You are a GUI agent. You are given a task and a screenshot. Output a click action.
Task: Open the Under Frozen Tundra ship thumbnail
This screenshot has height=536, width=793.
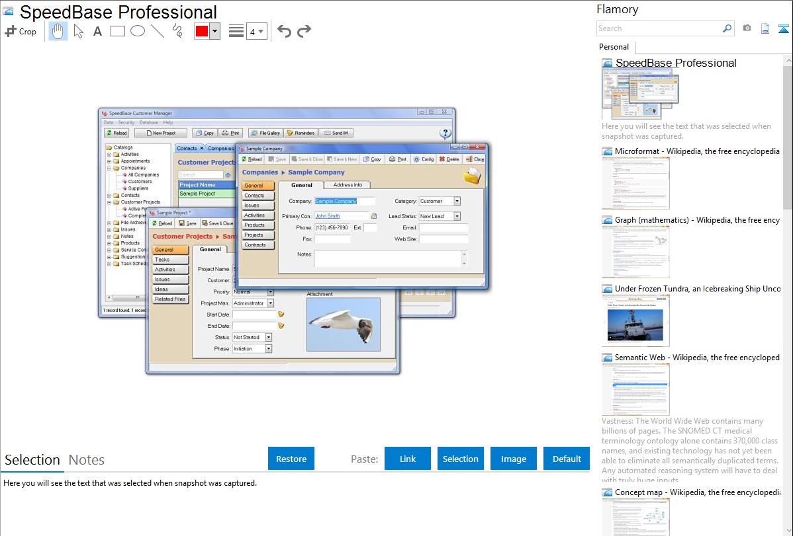(x=635, y=321)
